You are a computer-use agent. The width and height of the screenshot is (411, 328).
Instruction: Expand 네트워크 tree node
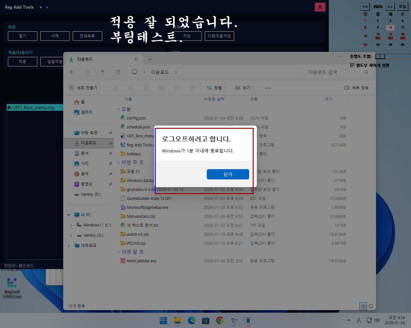pos(69,246)
